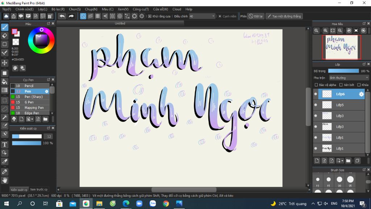Enable the radial snap

coord(112,16)
